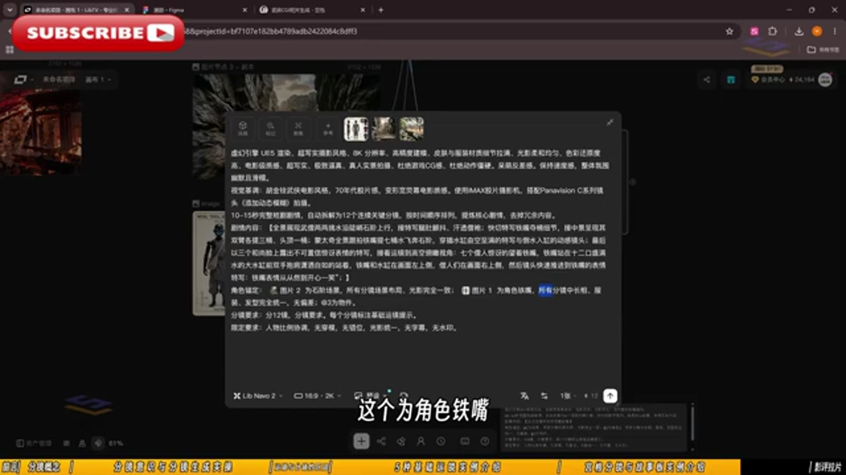Open help via the question icon in the bottom toolbar
This screenshot has width=846, height=475.
click(x=485, y=441)
